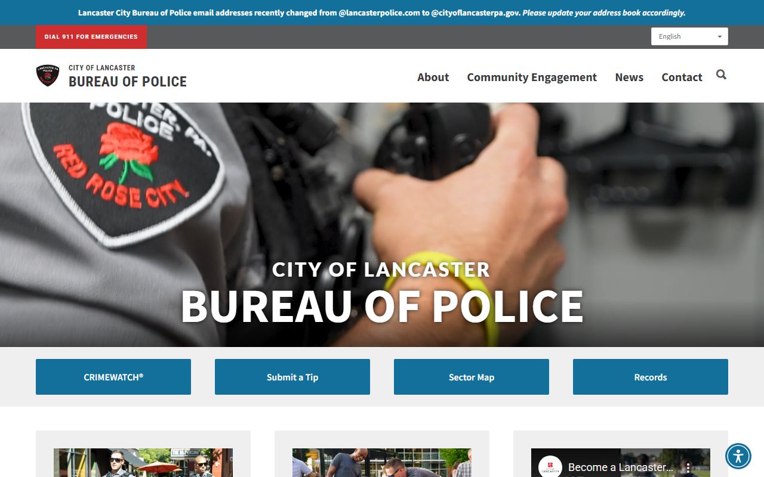This screenshot has width=764, height=477.
Task: Click the Lancaster channel logo on video
Action: (550, 467)
